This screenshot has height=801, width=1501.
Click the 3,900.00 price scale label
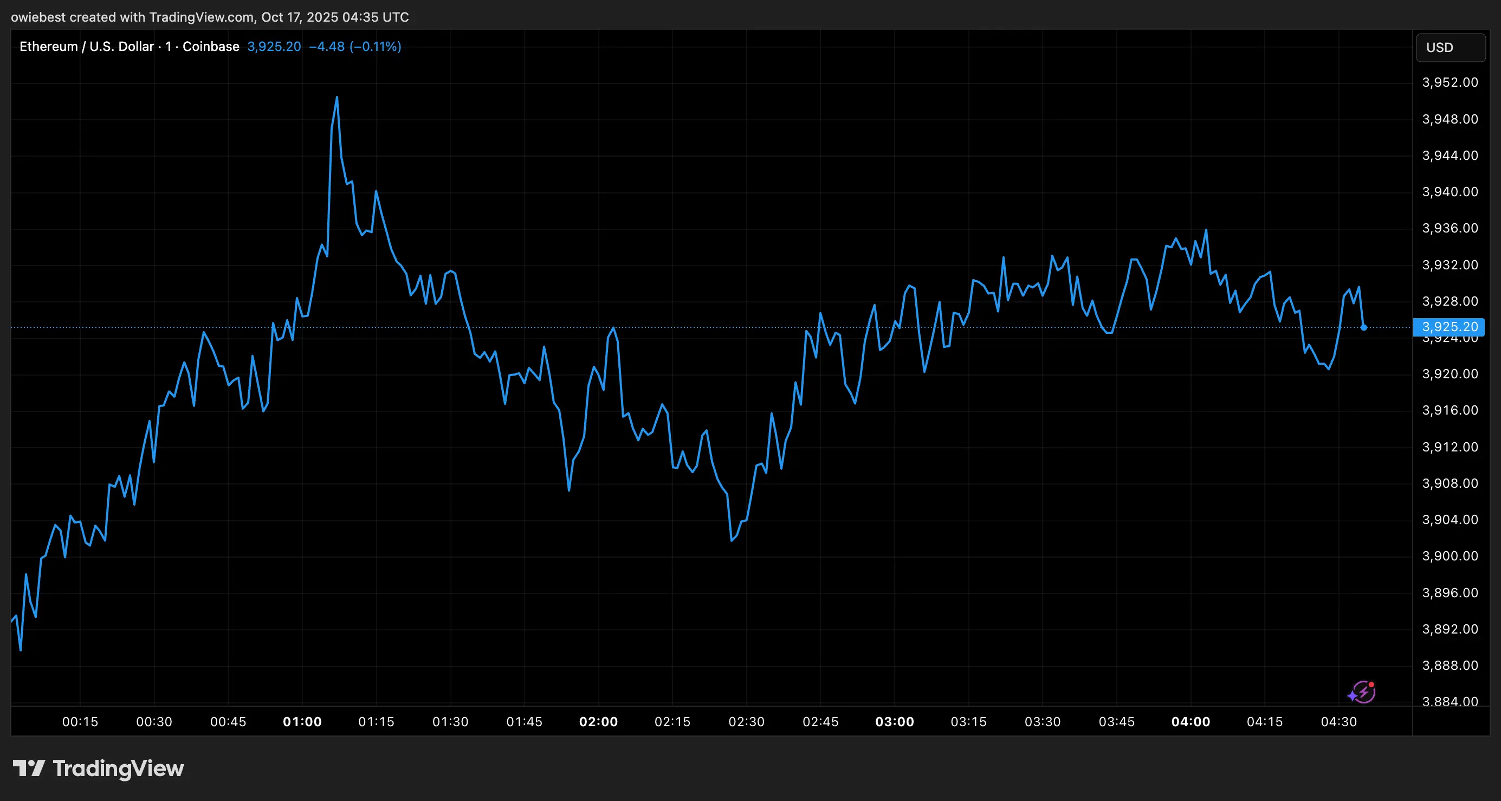[x=1450, y=556]
